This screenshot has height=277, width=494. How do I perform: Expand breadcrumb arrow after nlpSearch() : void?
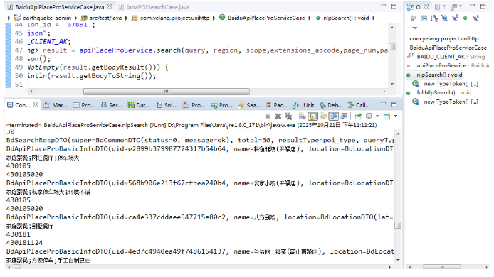point(374,18)
